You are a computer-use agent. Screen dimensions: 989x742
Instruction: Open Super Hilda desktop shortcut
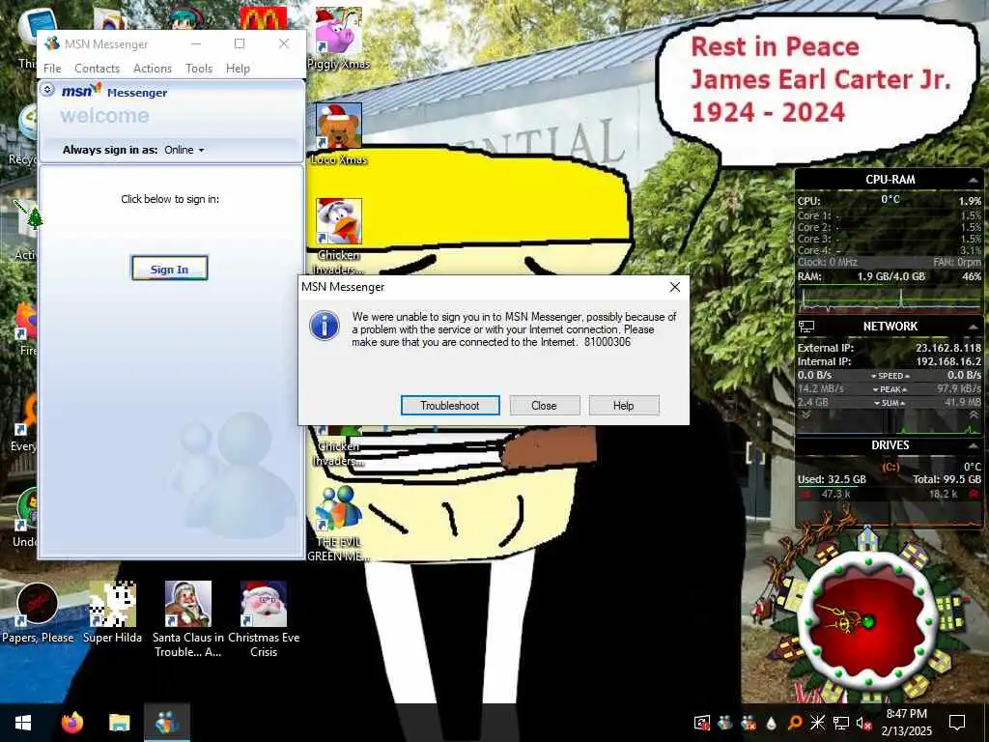(x=112, y=612)
